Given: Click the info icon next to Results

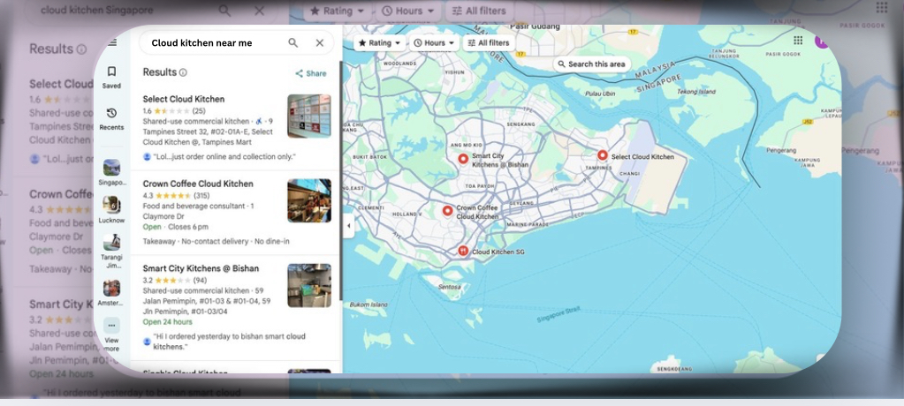Looking at the screenshot, I should click(x=183, y=72).
